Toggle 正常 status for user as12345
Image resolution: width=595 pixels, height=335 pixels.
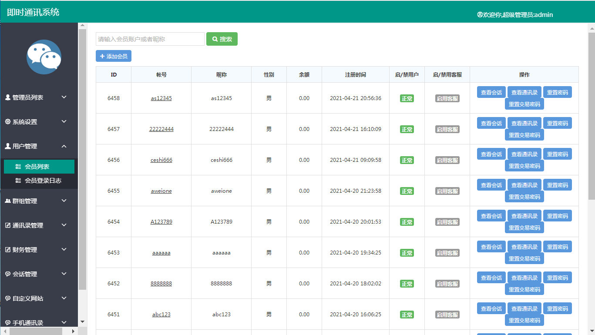pyautogui.click(x=407, y=98)
